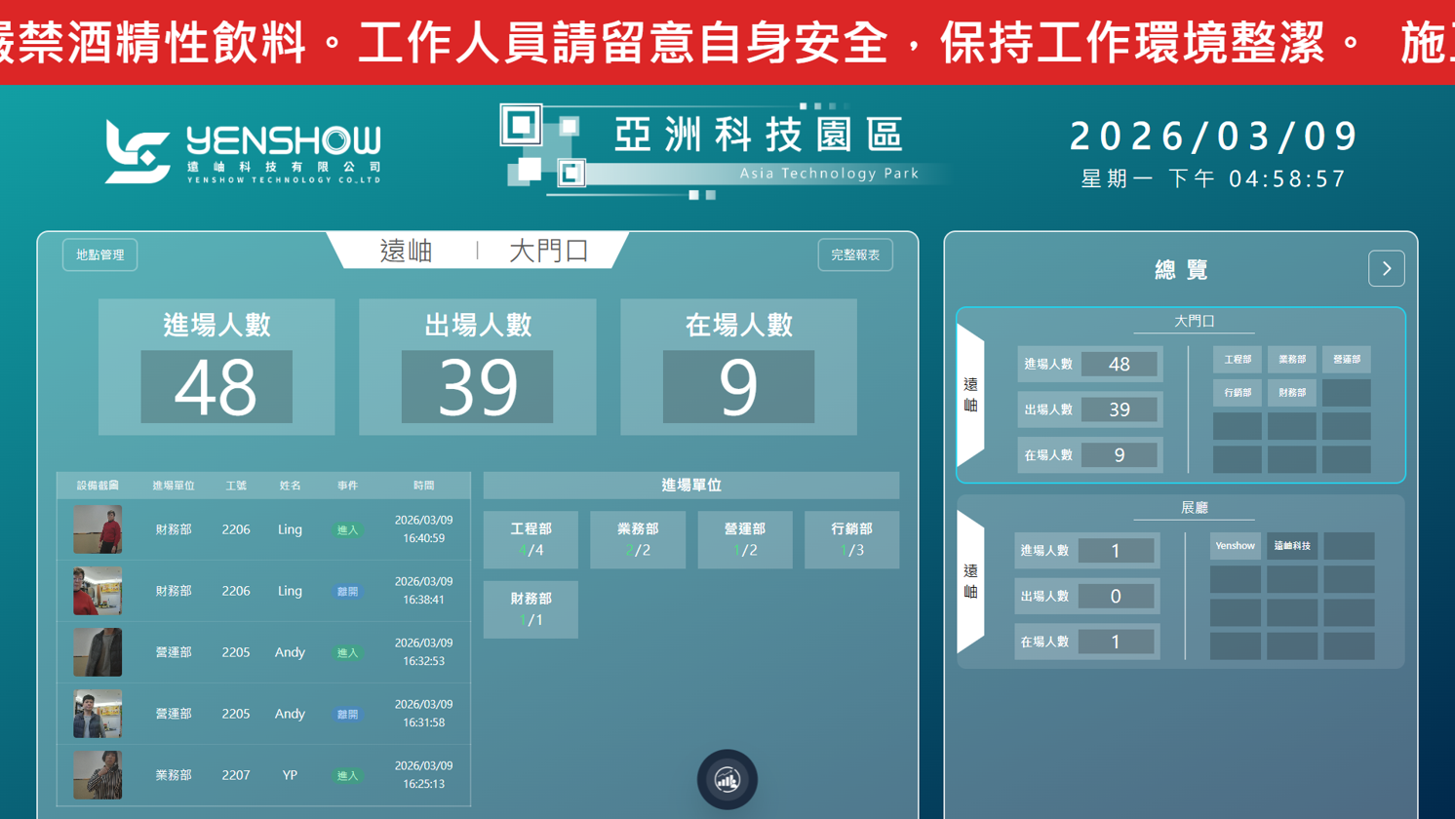Open the 完整報表 full report

click(855, 255)
